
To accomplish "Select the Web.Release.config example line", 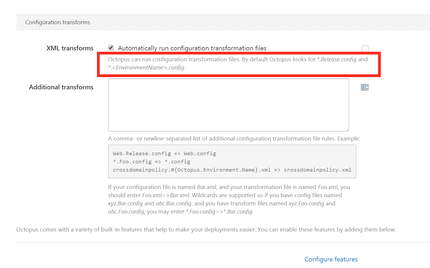I will tap(164, 154).
